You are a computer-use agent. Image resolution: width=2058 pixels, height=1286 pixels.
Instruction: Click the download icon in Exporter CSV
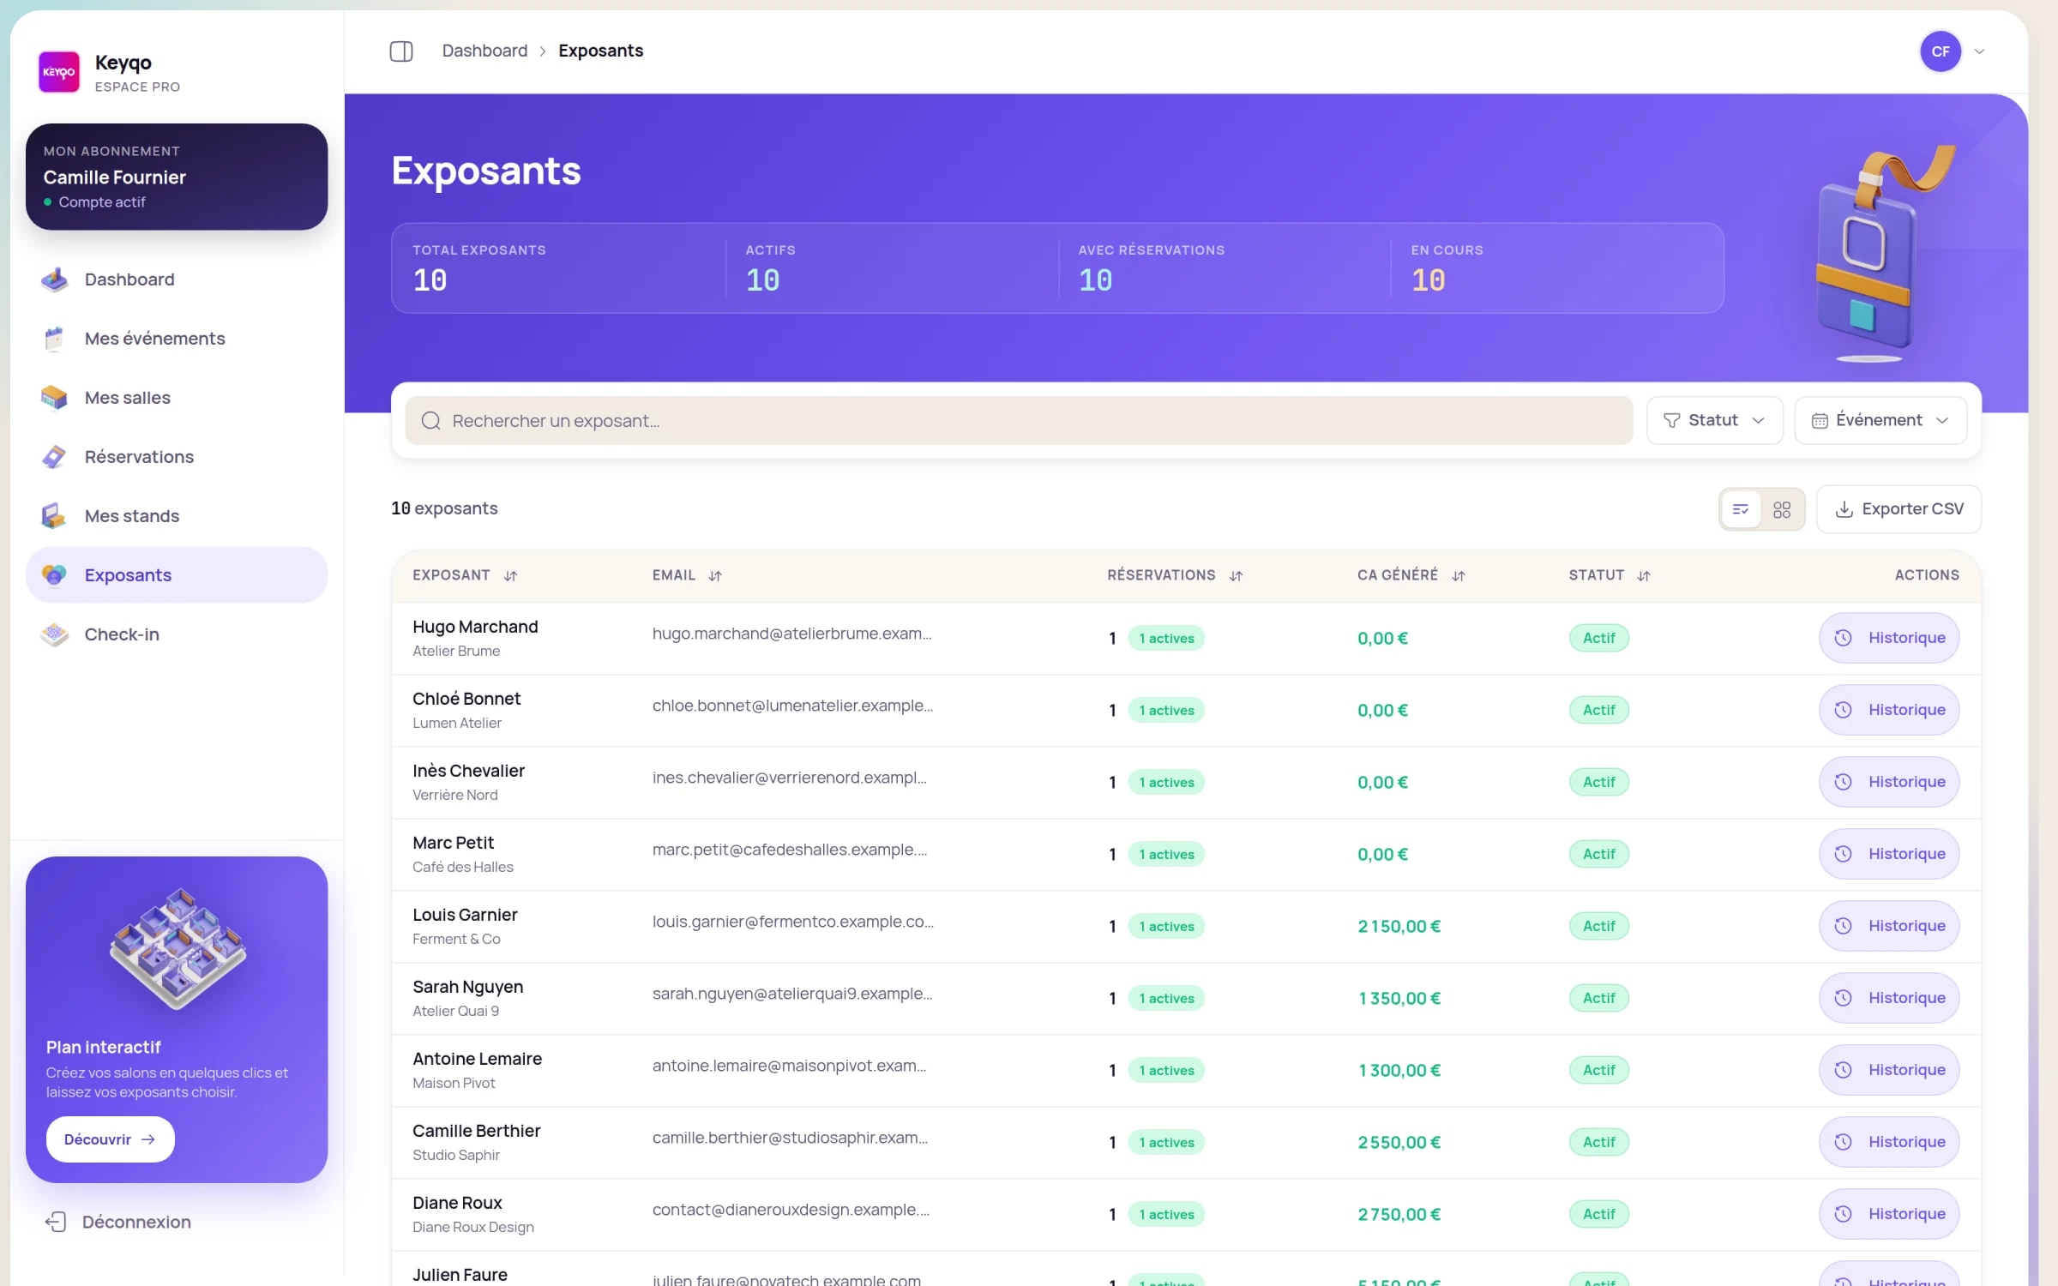[x=1844, y=509]
